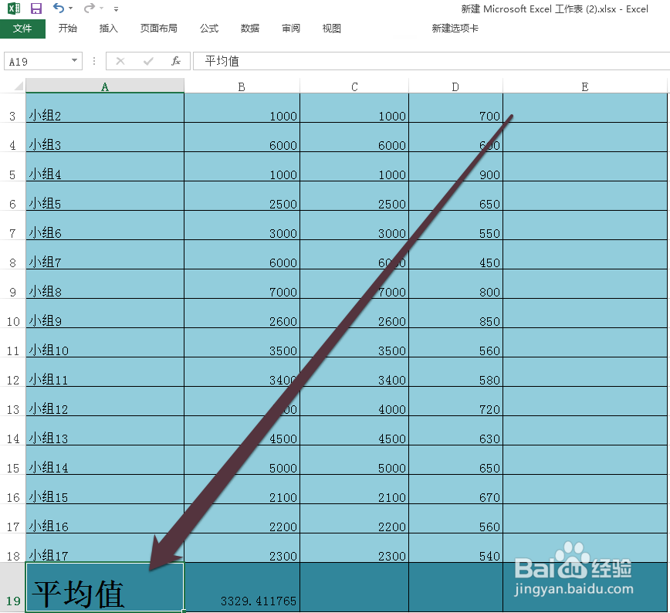The image size is (670, 613).
Task: Open the 文件 menu
Action: 23,28
